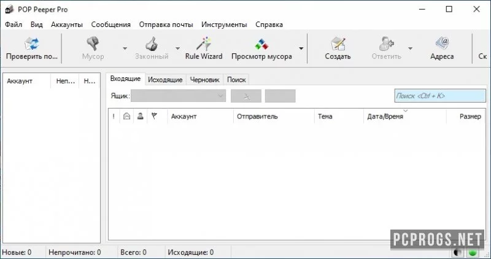This screenshot has width=491, height=259.
Task: Sort by the read status envelope column
Action: click(x=126, y=117)
